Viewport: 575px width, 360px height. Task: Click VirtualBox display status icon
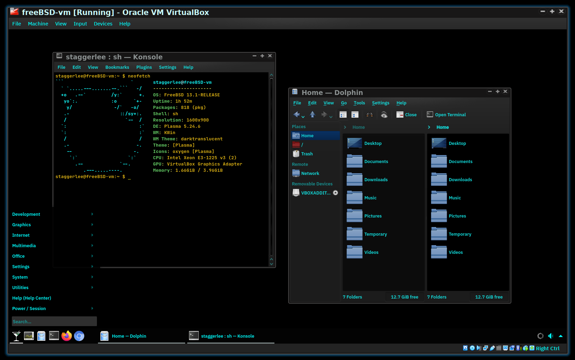pos(505,348)
